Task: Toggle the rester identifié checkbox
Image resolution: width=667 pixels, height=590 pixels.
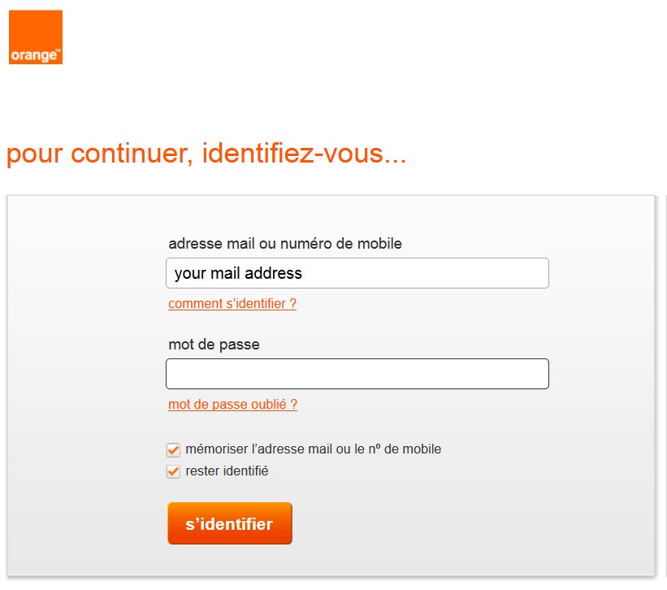Action: point(173,471)
